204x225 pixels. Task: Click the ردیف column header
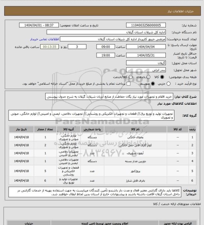pyautogui.click(x=192, y=129)
